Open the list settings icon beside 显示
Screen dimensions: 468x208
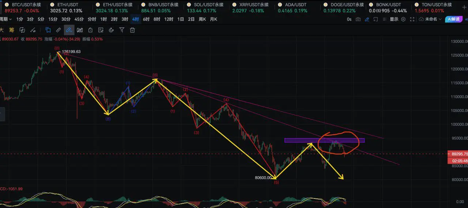385,19
